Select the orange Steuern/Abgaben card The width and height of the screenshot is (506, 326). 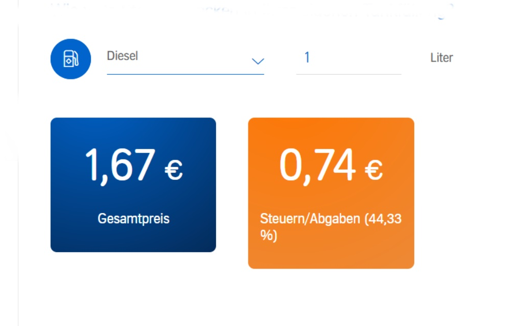[x=331, y=193]
